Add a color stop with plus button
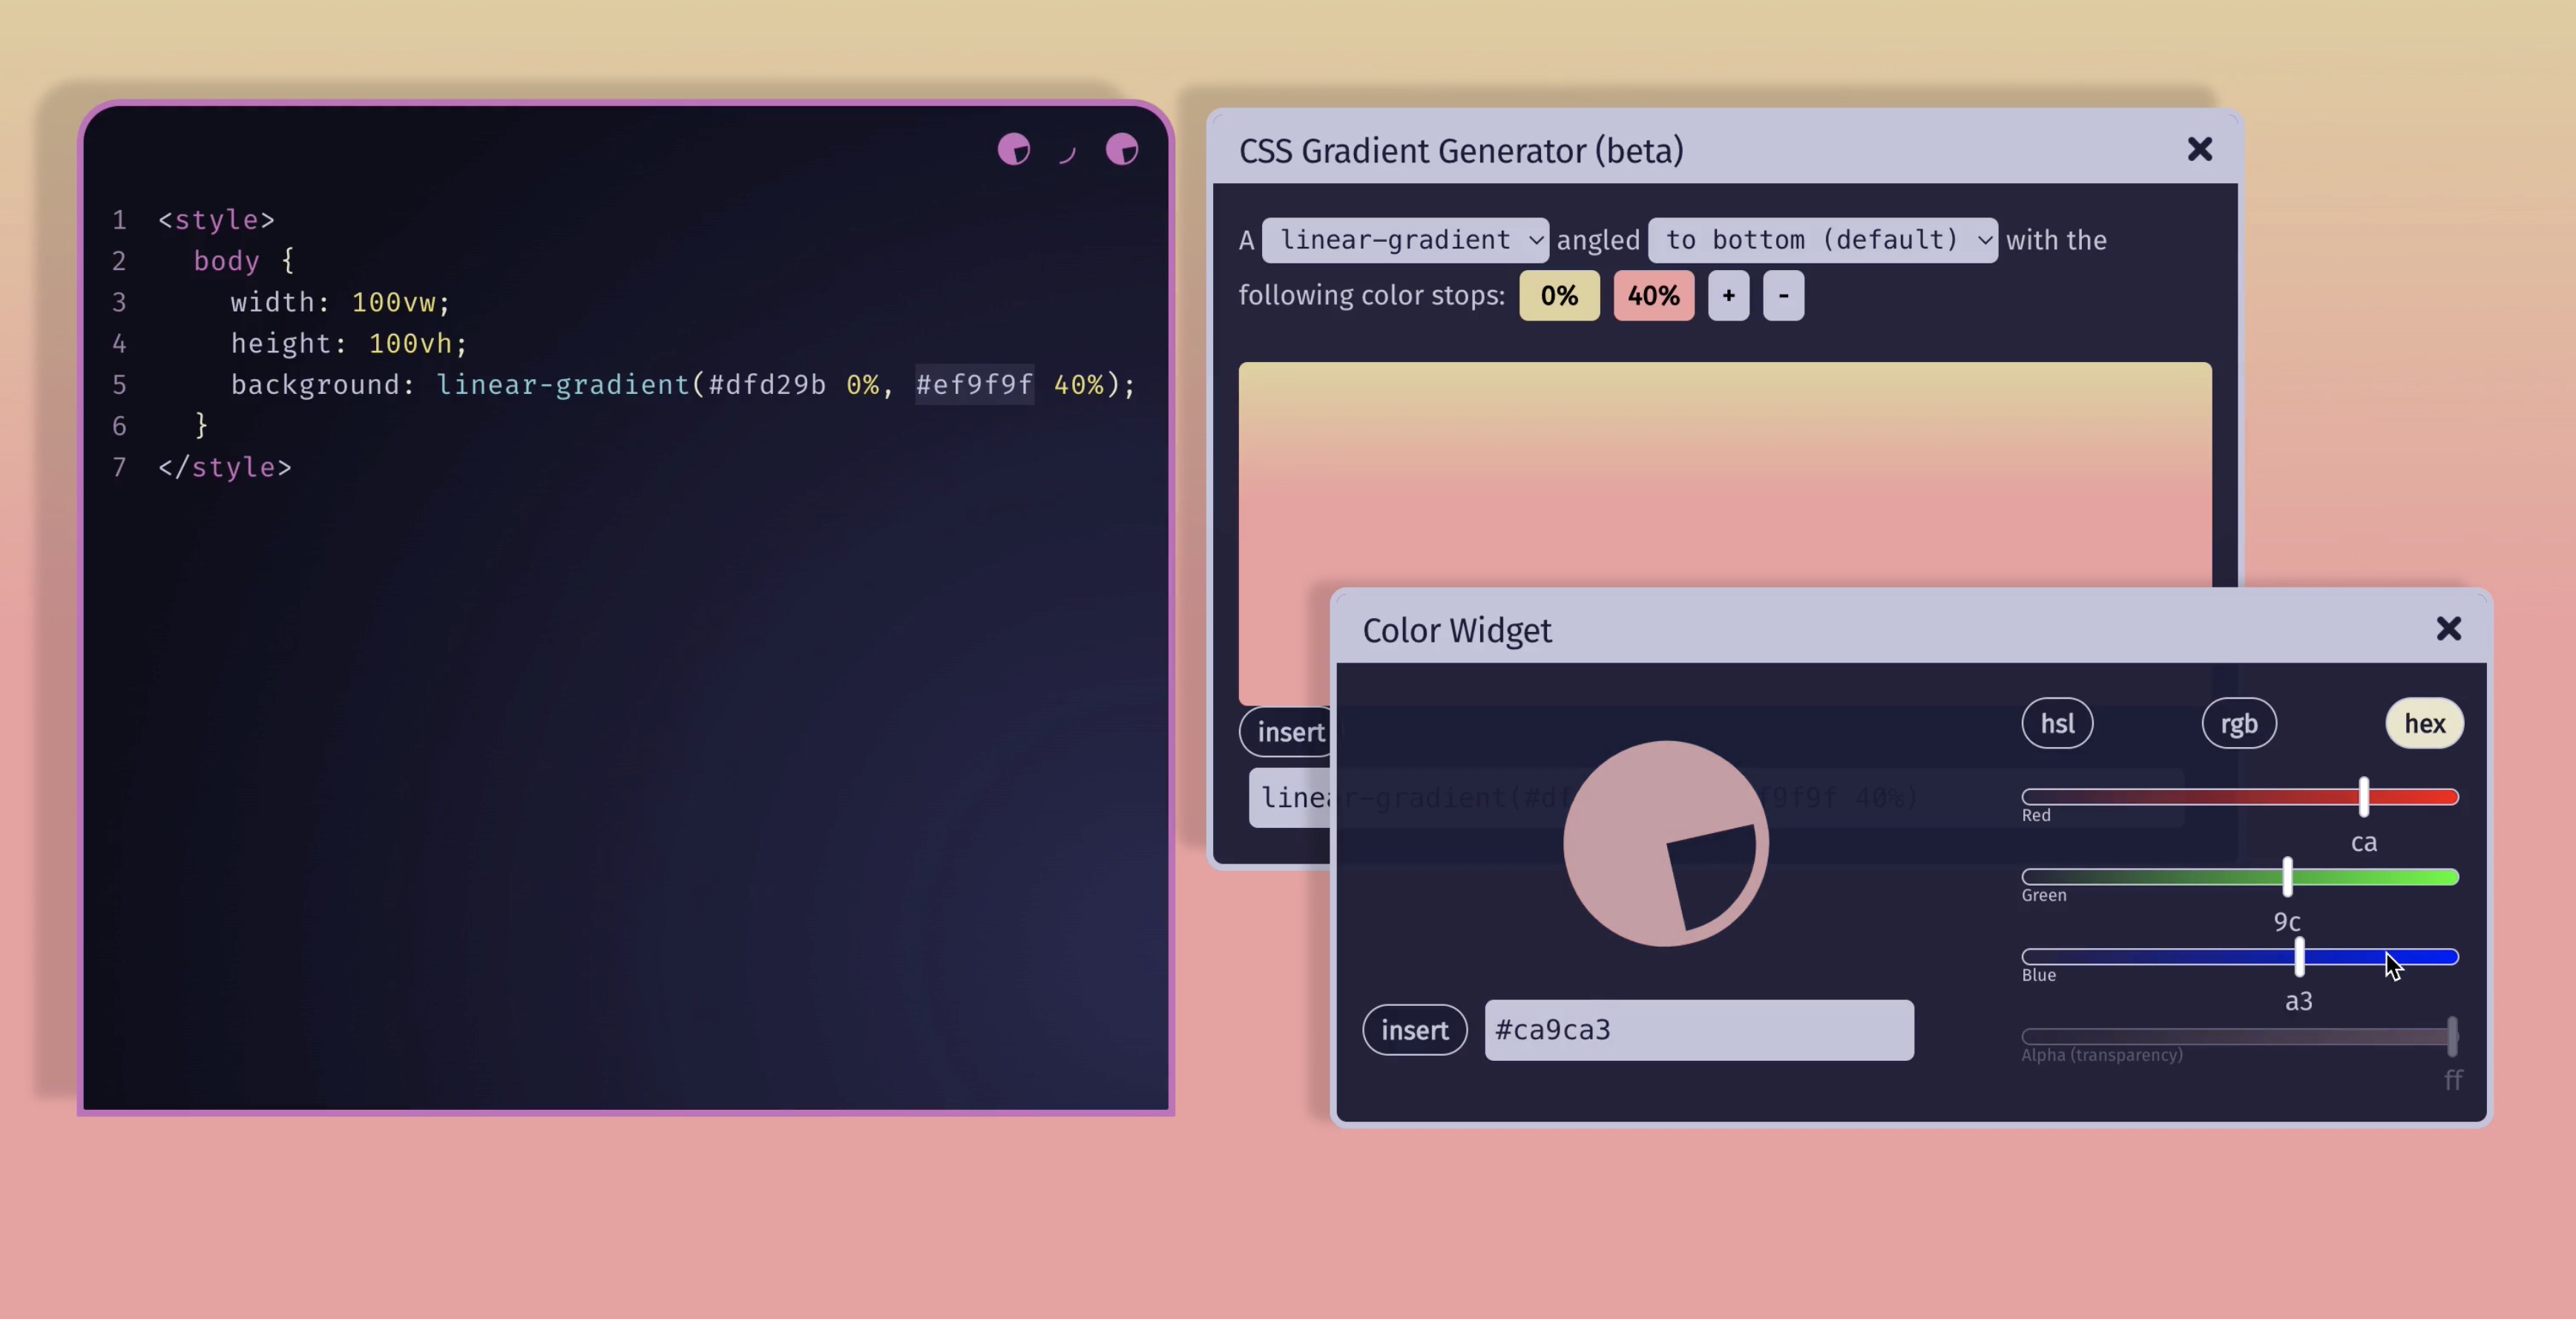This screenshot has width=2576, height=1319. [x=1728, y=295]
